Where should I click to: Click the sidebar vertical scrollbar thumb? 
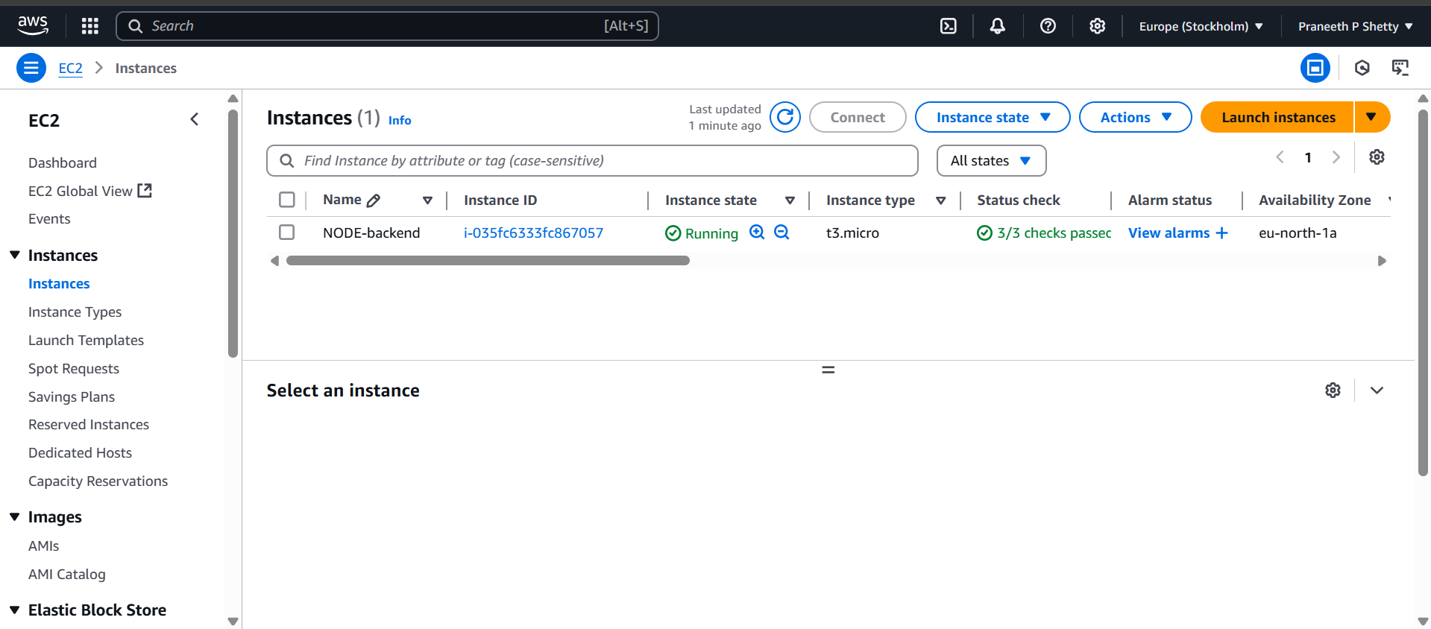(233, 233)
